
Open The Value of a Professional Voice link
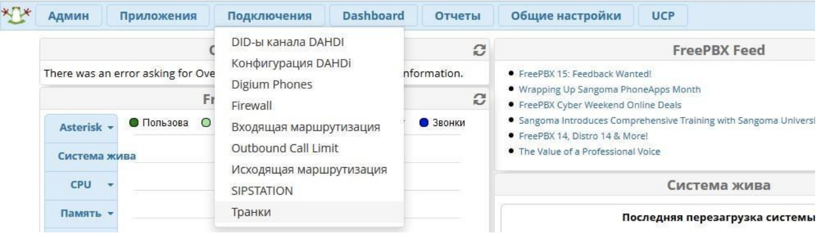[589, 152]
